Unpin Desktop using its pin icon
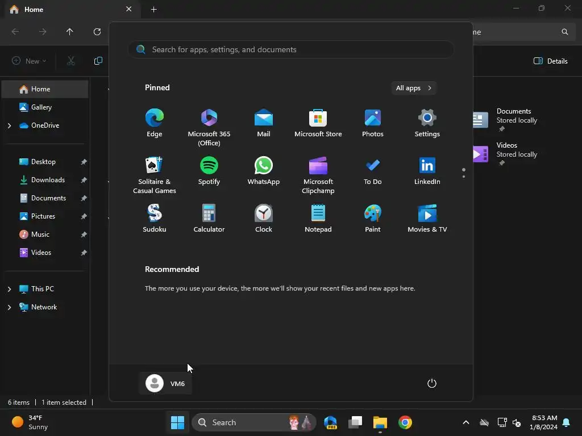The image size is (582, 436). click(x=84, y=162)
